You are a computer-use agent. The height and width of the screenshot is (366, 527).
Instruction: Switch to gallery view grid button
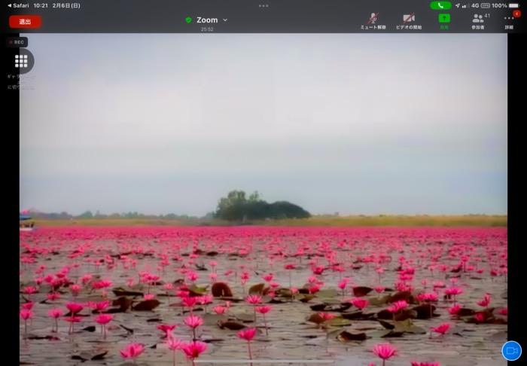(21, 61)
